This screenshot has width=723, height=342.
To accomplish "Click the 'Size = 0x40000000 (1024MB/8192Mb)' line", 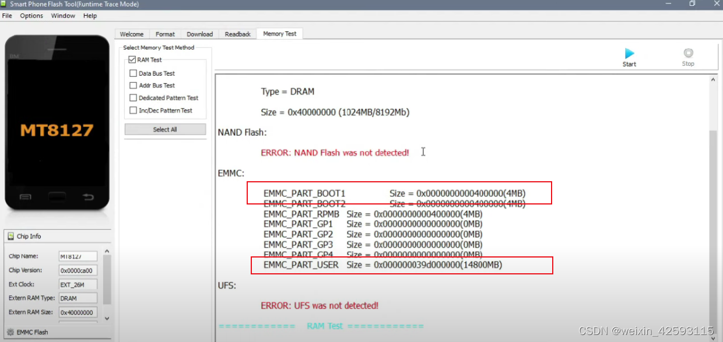I will click(x=335, y=112).
